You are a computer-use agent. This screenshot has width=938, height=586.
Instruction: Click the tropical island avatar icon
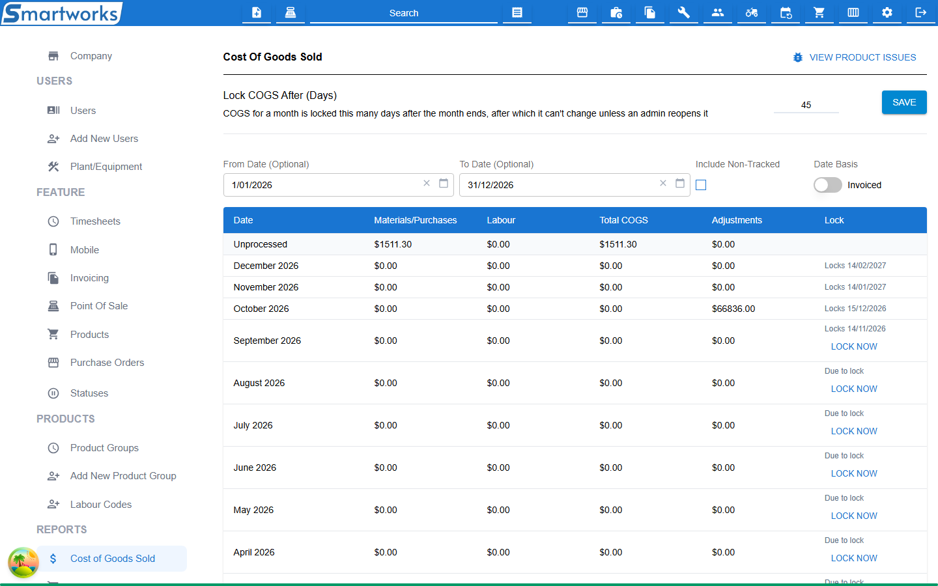tap(23, 563)
